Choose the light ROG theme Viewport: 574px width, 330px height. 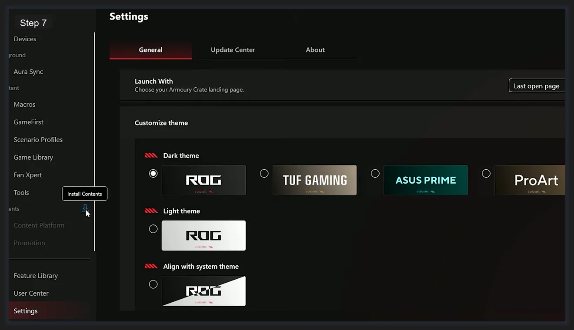(153, 229)
